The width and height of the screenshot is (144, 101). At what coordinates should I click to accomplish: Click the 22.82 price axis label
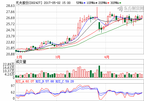tap(10, 42)
